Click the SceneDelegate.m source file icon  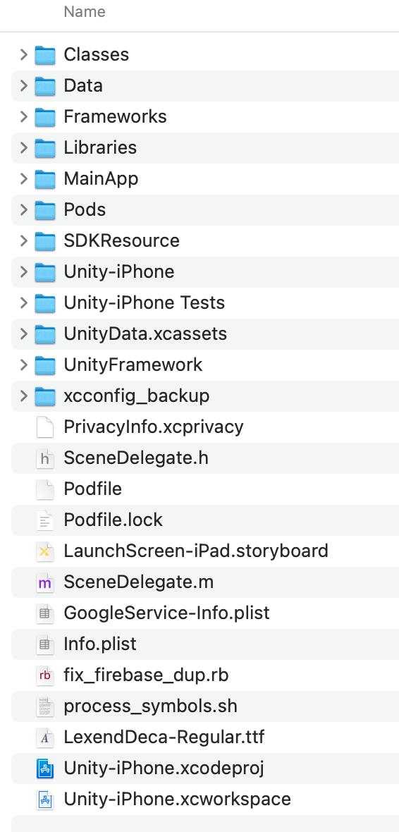(x=45, y=582)
